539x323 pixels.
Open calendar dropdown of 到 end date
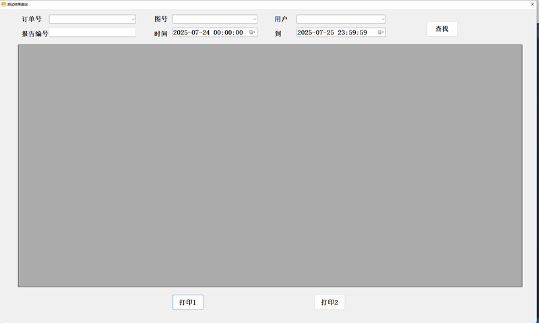381,32
